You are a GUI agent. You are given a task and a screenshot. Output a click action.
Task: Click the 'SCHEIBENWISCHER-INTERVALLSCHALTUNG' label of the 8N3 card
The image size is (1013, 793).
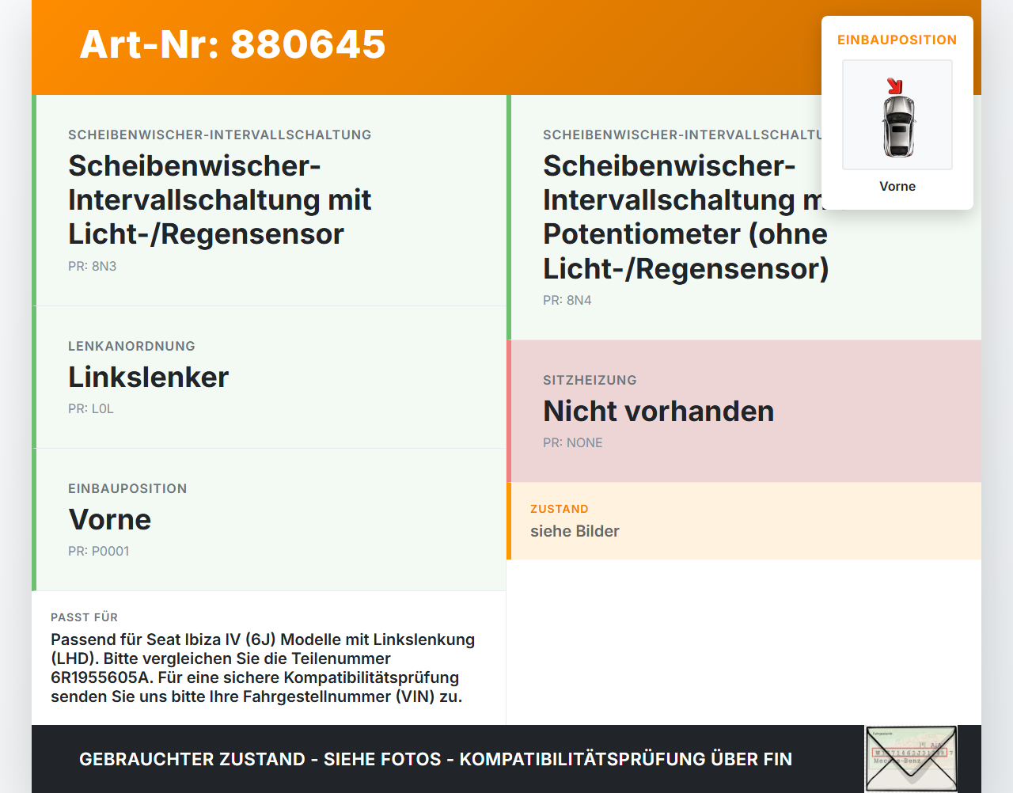click(x=220, y=135)
